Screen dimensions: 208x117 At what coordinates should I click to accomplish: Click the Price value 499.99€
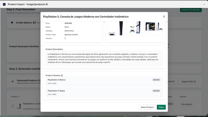click(68, 23)
